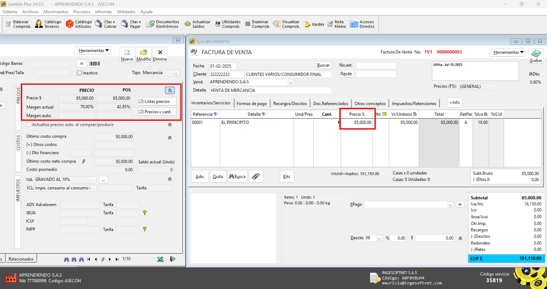Click the Buscar button next to Fecha
547x289 pixels.
coord(323,65)
